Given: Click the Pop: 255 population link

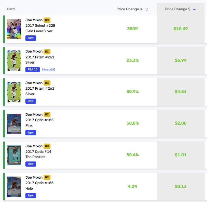Looking at the screenshot, I should coord(49,69).
